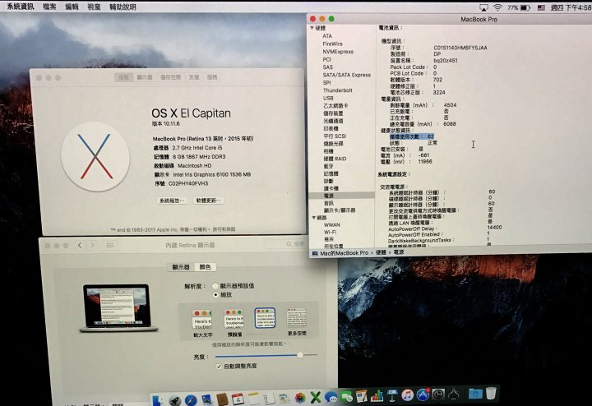The height and width of the screenshot is (406, 592).
Task: Select NVMExpress in hardware sidebar
Action: pyautogui.click(x=338, y=52)
